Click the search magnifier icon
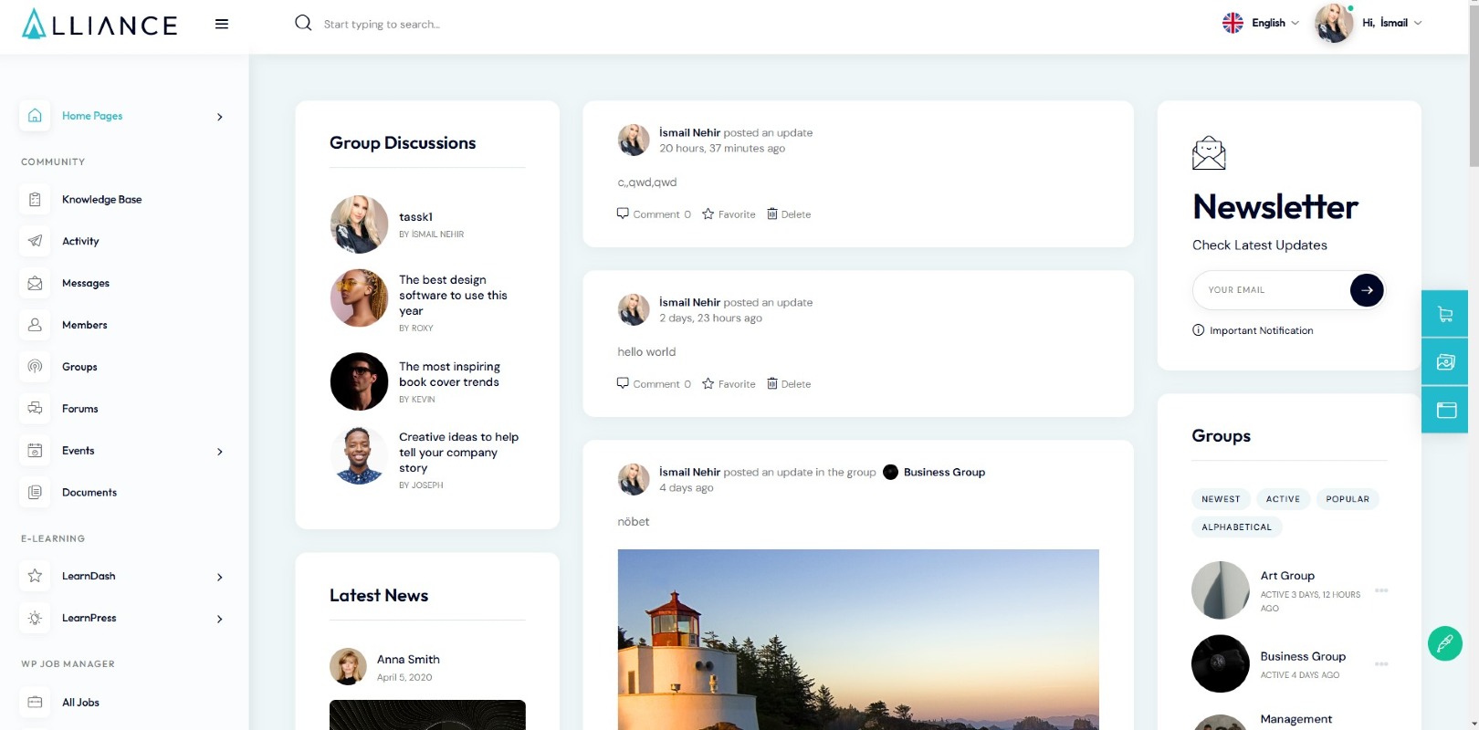Viewport: 1479px width, 730px height. tap(303, 23)
